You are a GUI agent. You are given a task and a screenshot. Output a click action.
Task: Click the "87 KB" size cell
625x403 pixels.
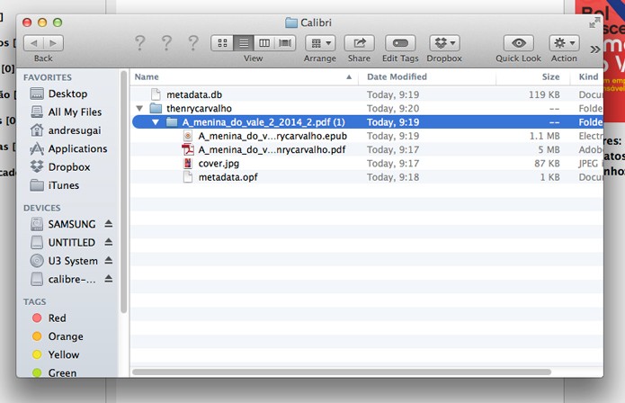click(x=547, y=164)
